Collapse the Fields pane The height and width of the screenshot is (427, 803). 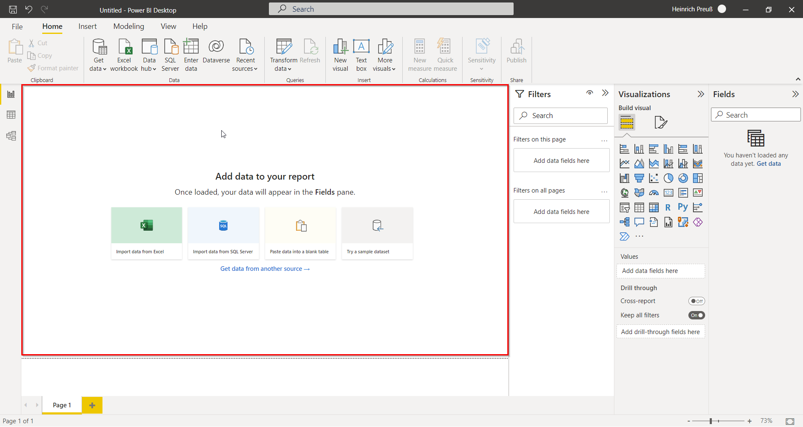coord(795,94)
